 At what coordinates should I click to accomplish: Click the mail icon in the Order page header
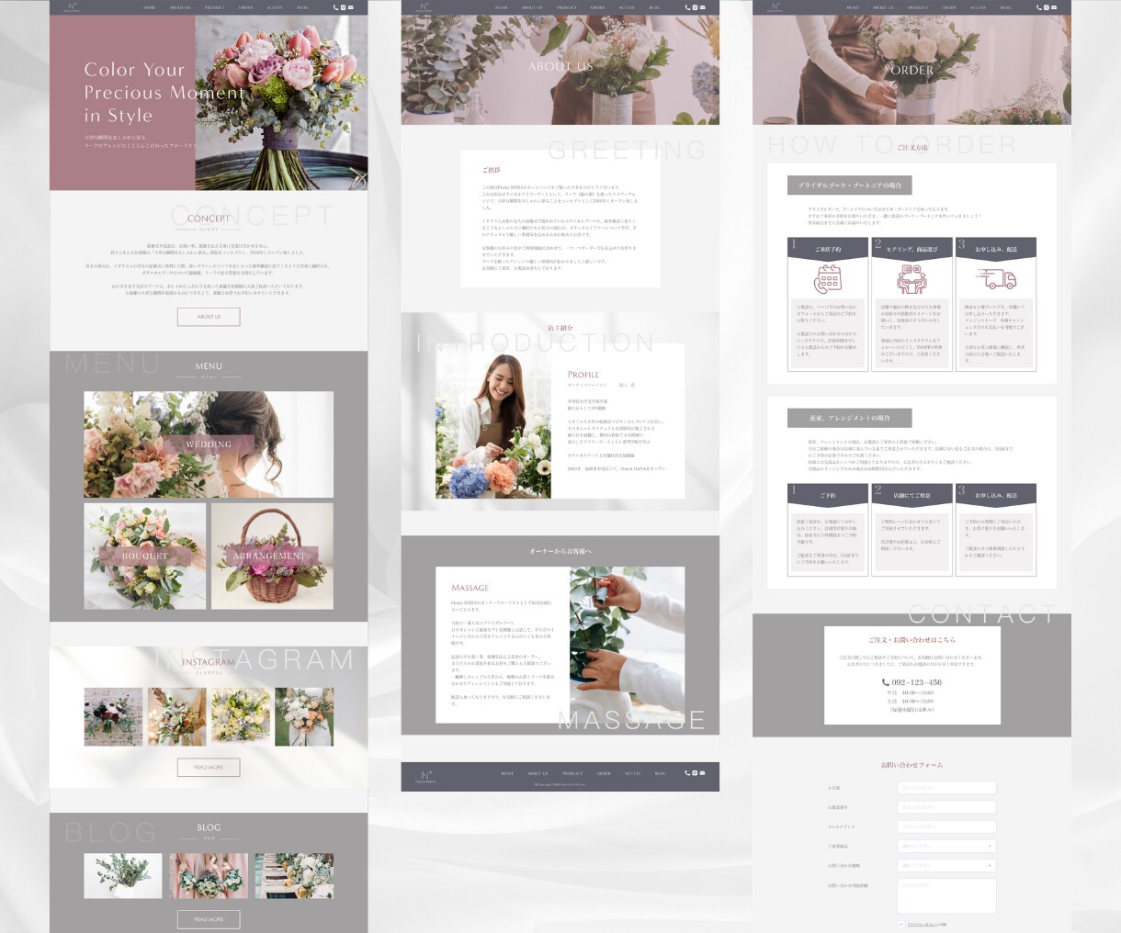coord(1053,7)
